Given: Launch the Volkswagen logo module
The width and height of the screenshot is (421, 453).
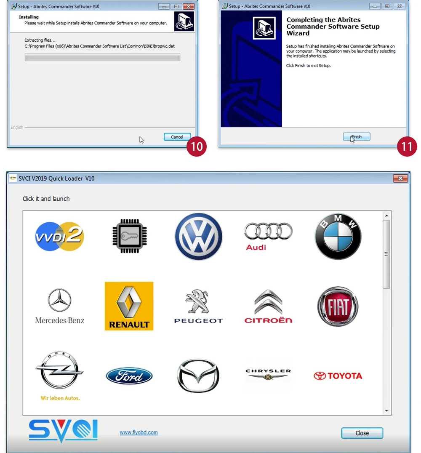Looking at the screenshot, I should pyautogui.click(x=199, y=236).
